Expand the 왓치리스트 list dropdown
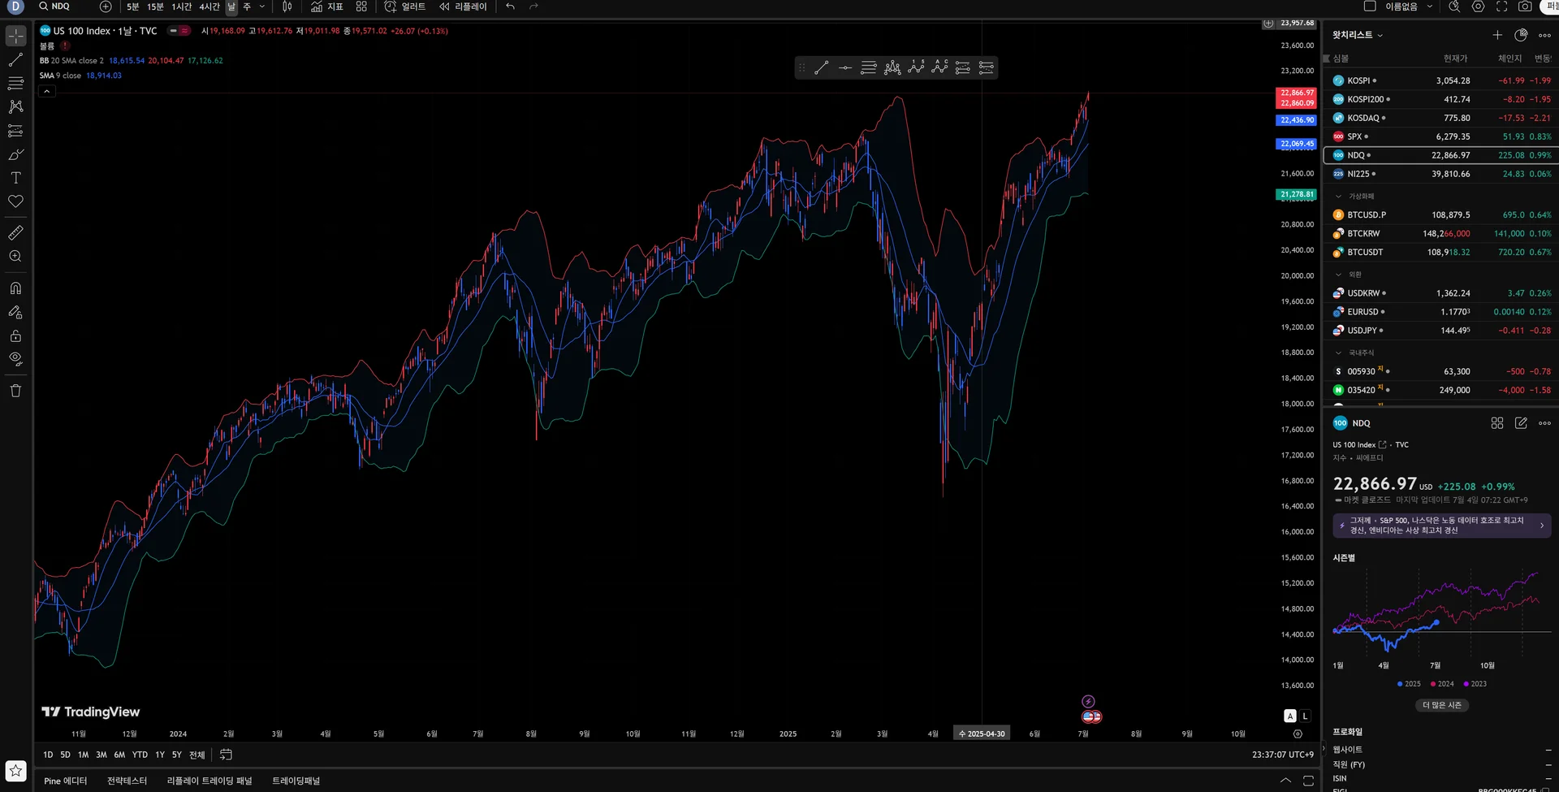The height and width of the screenshot is (792, 1559). click(1357, 35)
